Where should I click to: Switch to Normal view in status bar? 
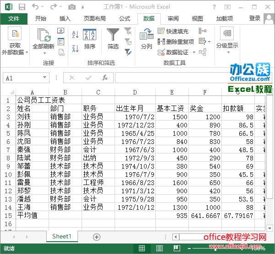pyautogui.click(x=142, y=249)
